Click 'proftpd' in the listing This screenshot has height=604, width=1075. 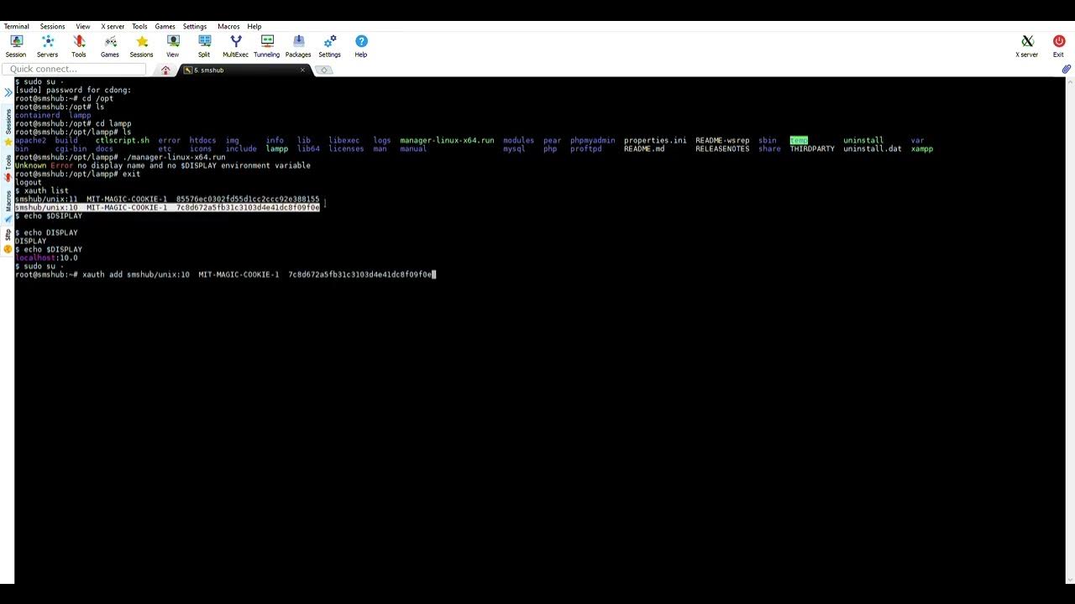point(585,148)
